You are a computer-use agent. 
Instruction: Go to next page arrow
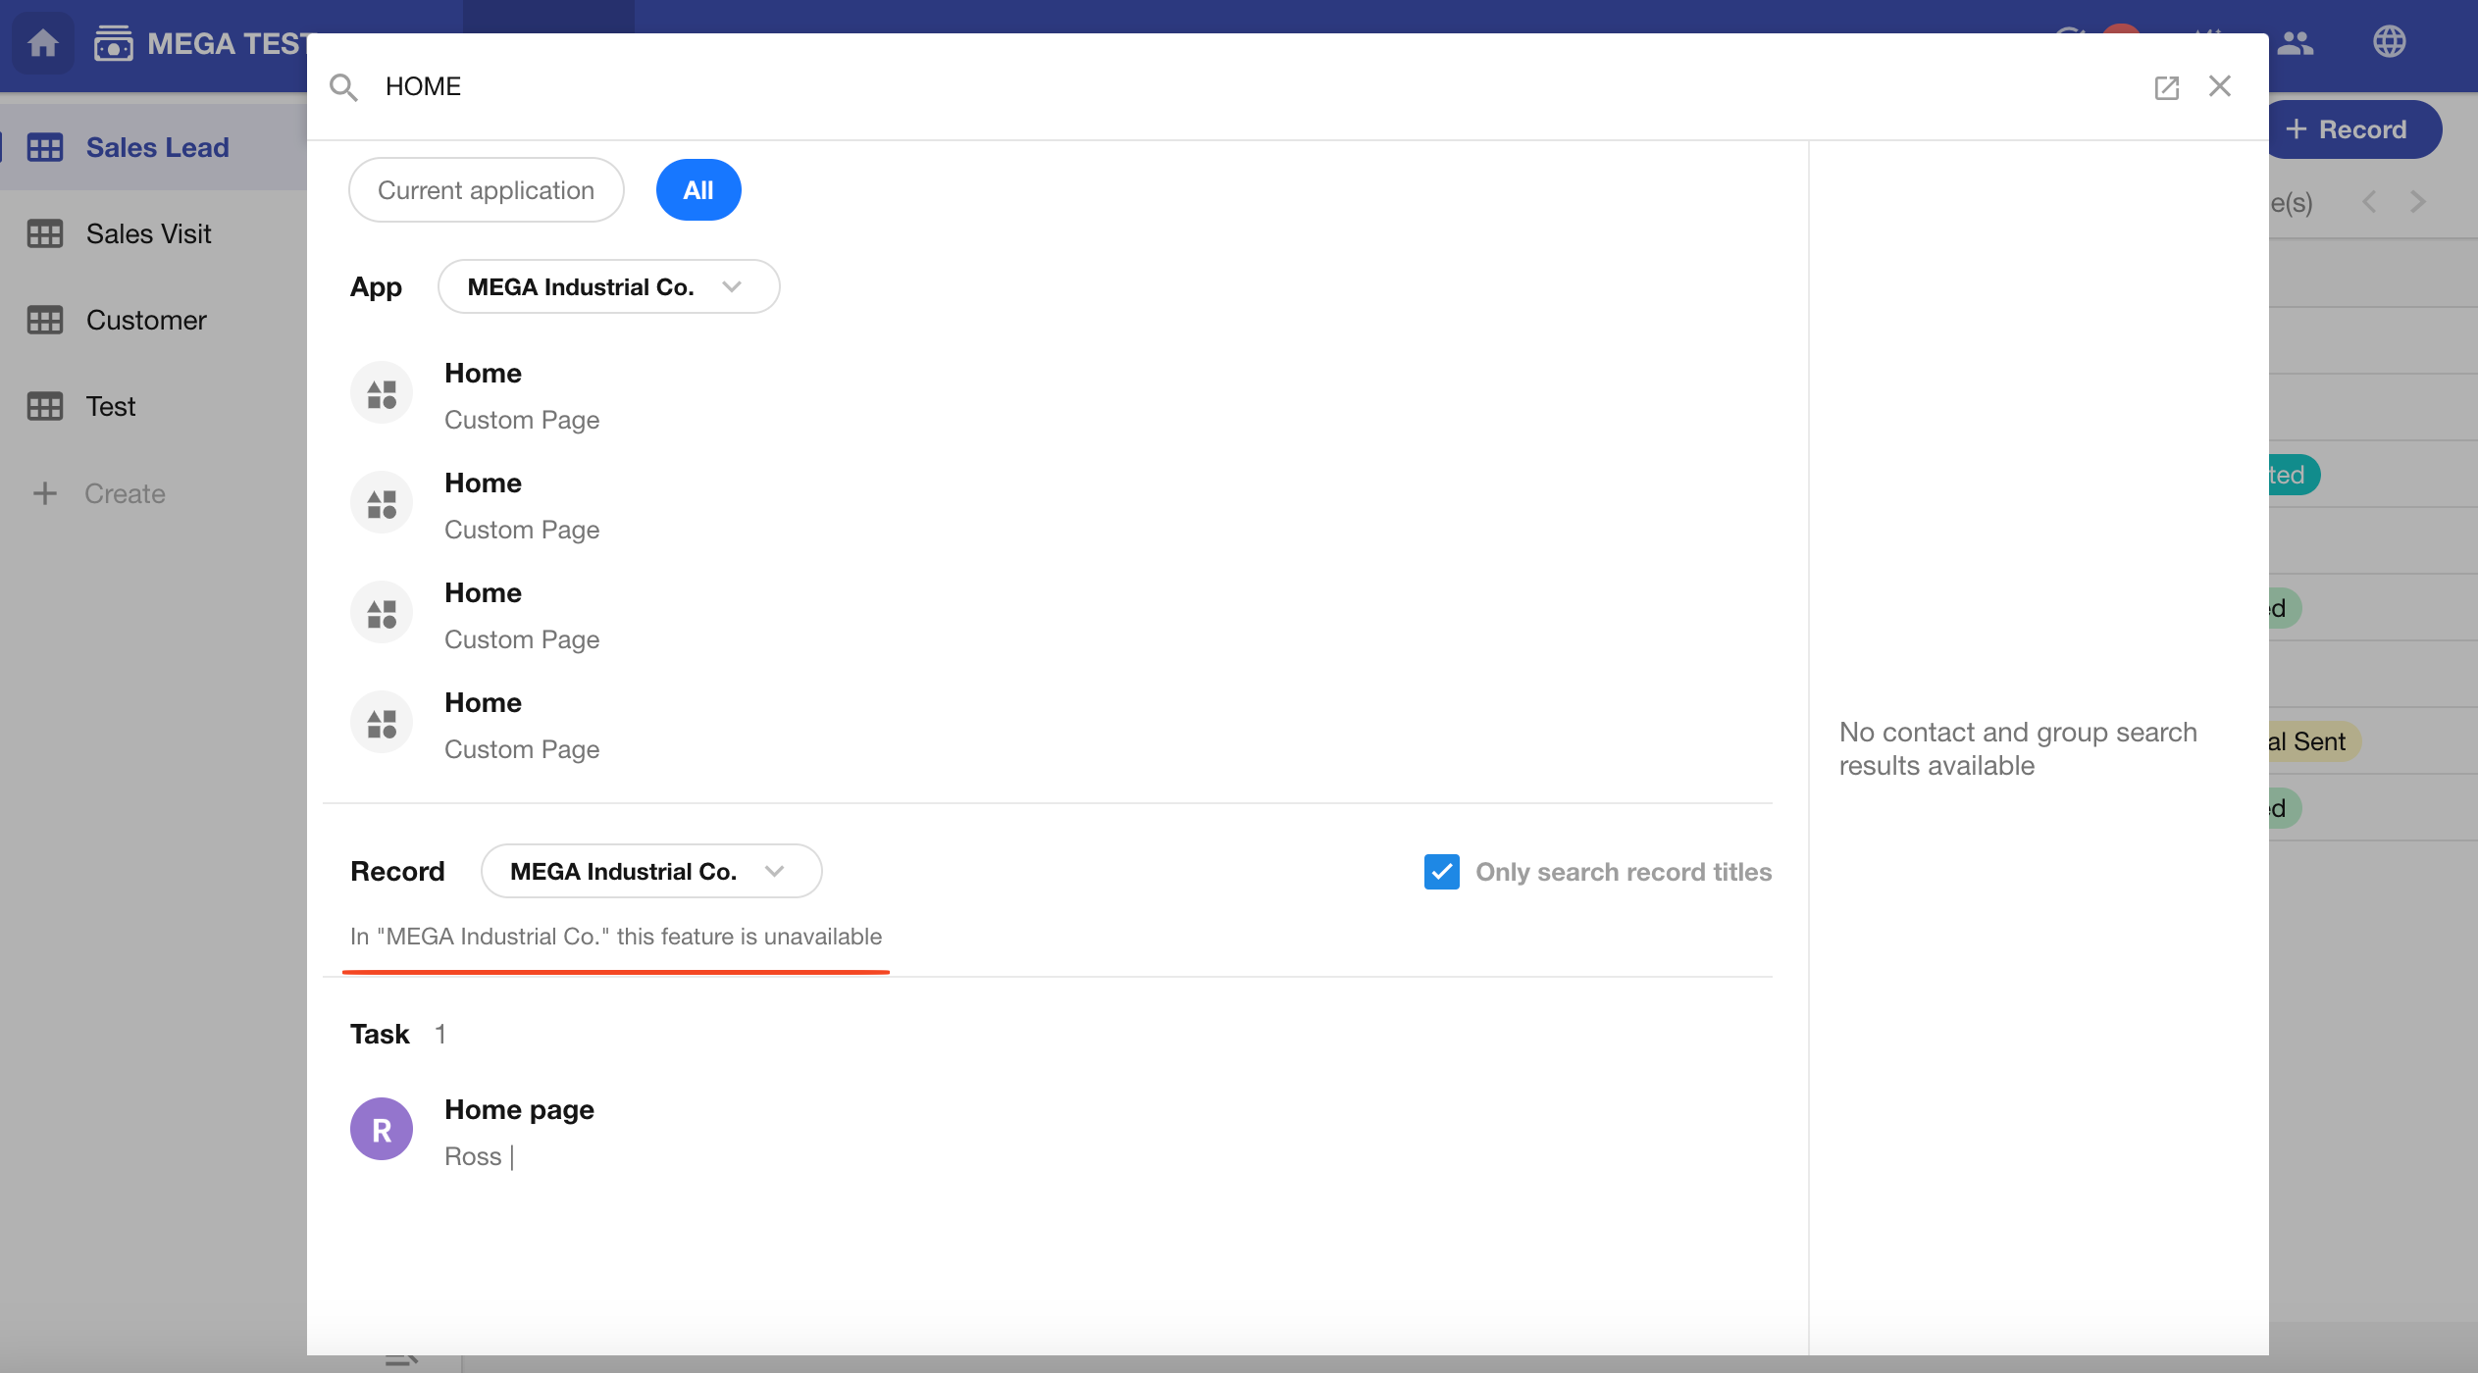[x=2418, y=202]
